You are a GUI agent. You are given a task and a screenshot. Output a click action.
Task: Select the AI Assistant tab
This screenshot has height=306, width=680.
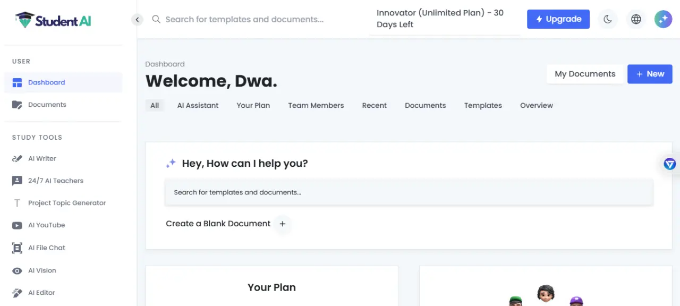click(198, 105)
